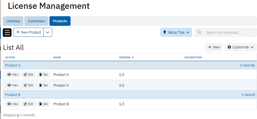Click the magnifier icon in search box
Viewport: 257px width, 119px height.
[200, 32]
